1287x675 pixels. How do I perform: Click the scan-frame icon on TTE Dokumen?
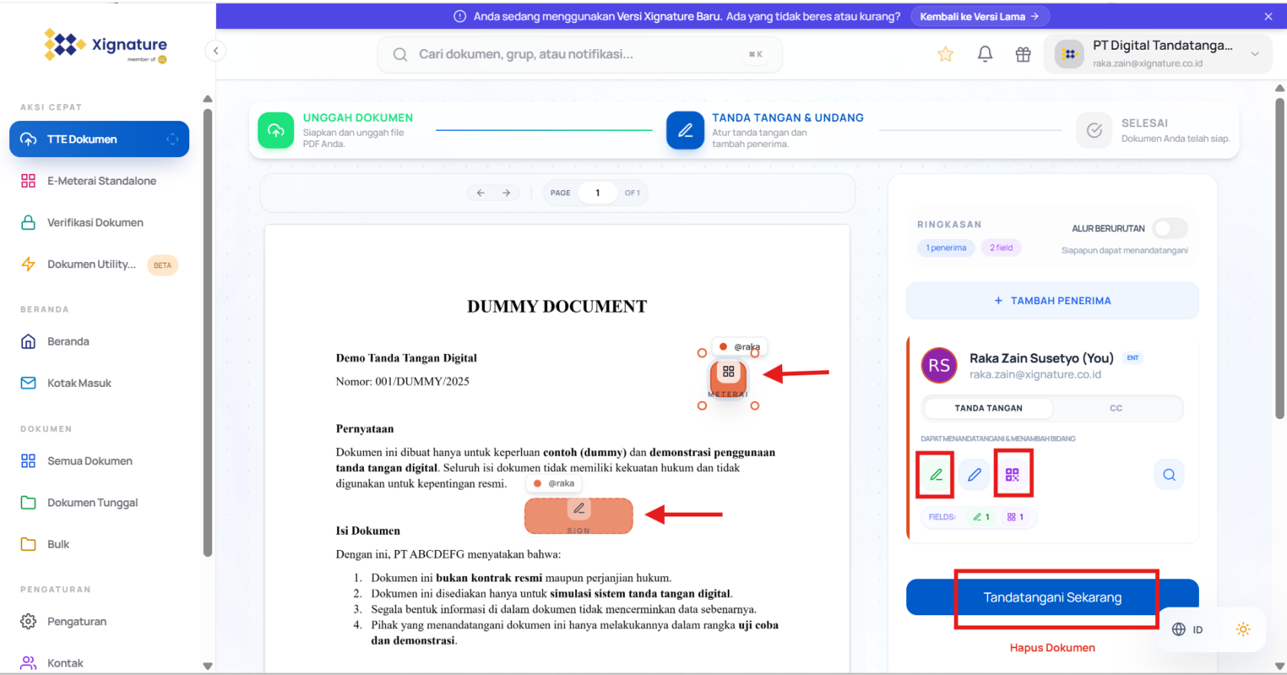(172, 139)
